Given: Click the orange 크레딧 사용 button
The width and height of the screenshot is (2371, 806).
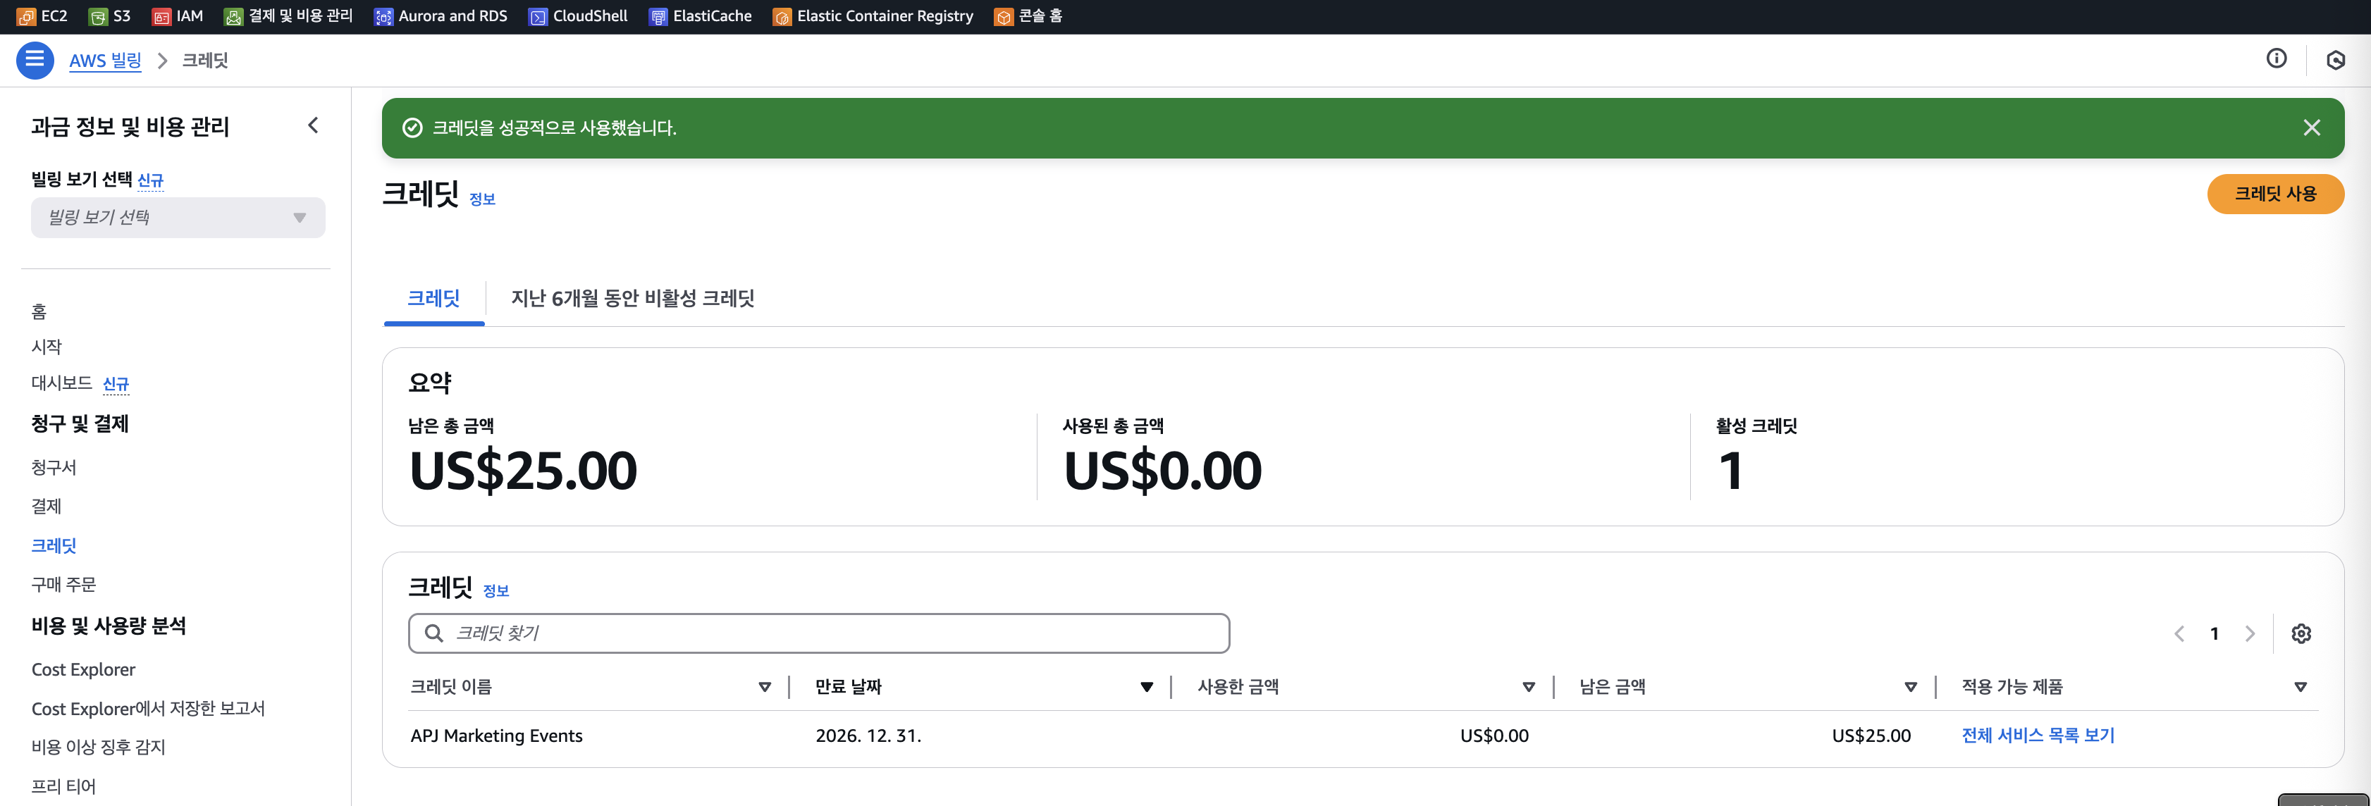Looking at the screenshot, I should tap(2274, 194).
